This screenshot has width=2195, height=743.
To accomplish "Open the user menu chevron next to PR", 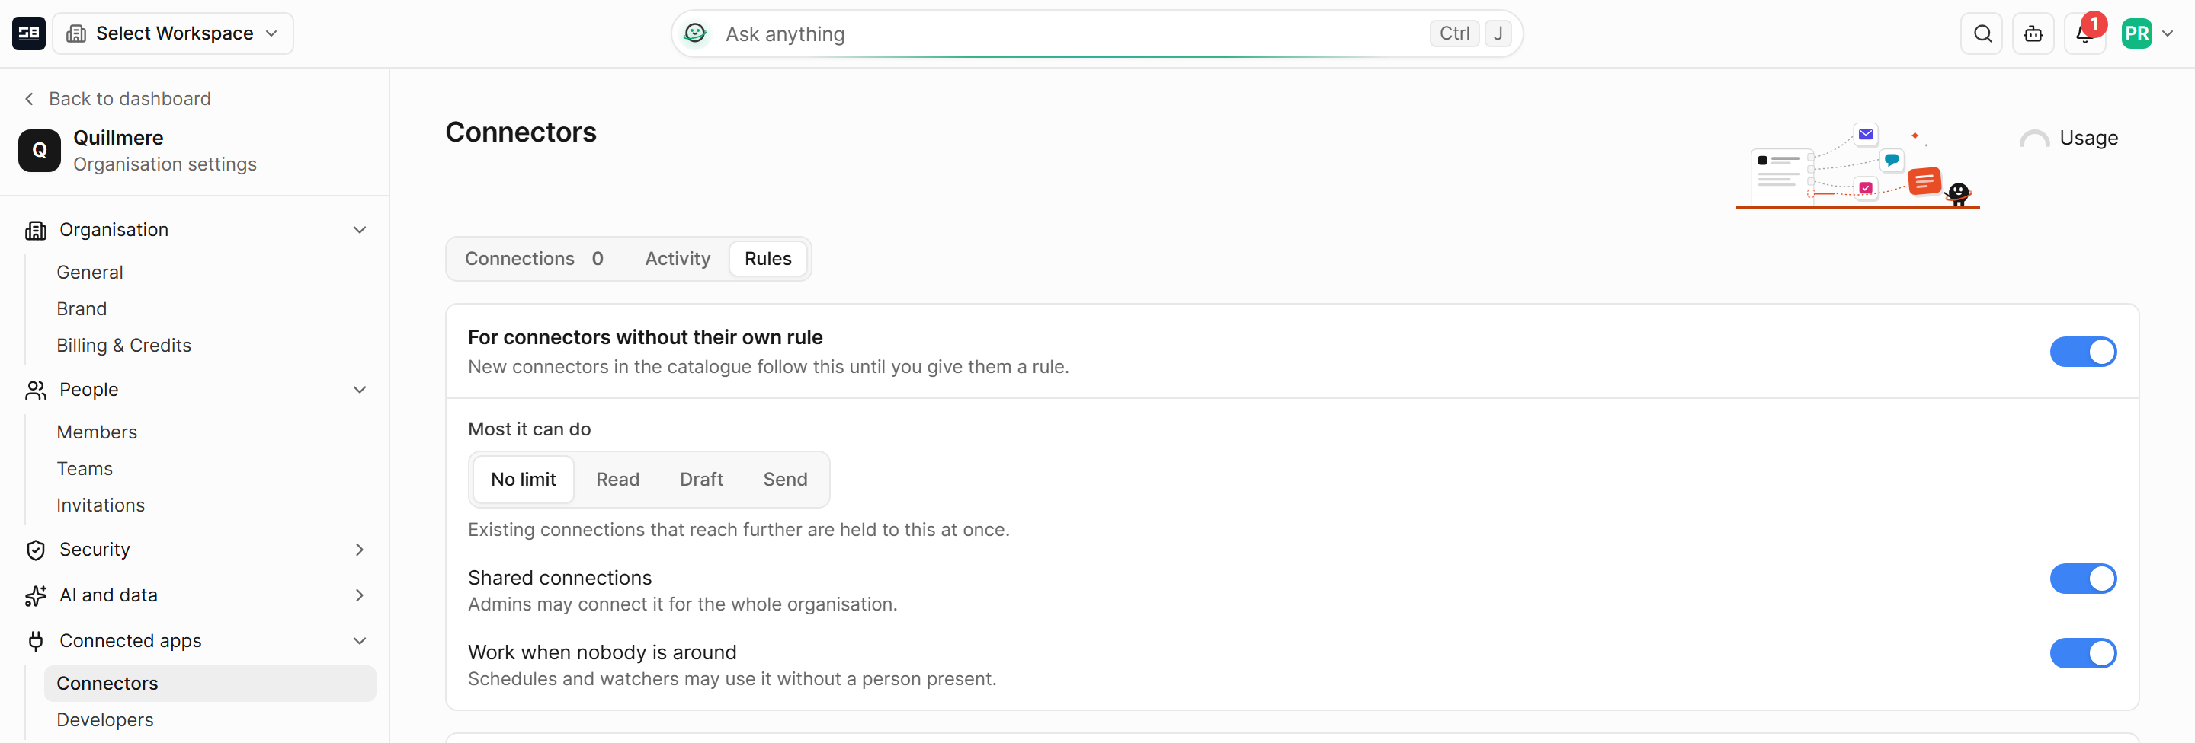I will pyautogui.click(x=2167, y=33).
